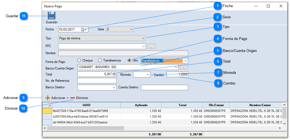Open the Banco Destino dropdown
Screen dimensions: 290x140
114,87
